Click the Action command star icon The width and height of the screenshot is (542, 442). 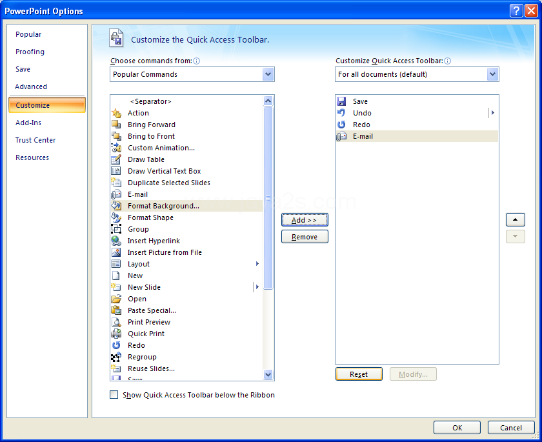pos(116,113)
